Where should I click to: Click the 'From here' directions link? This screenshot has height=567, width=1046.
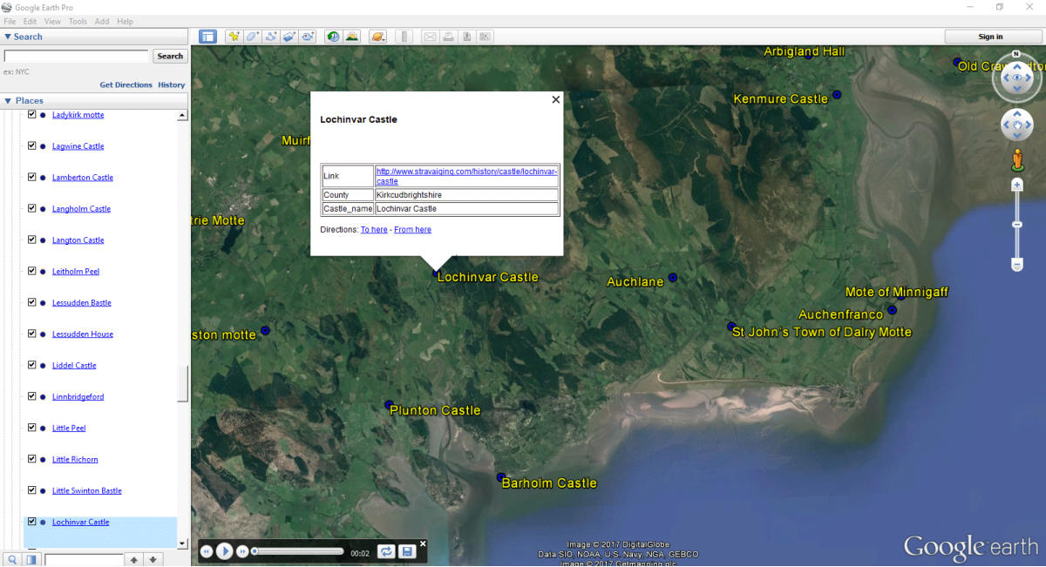pos(412,230)
